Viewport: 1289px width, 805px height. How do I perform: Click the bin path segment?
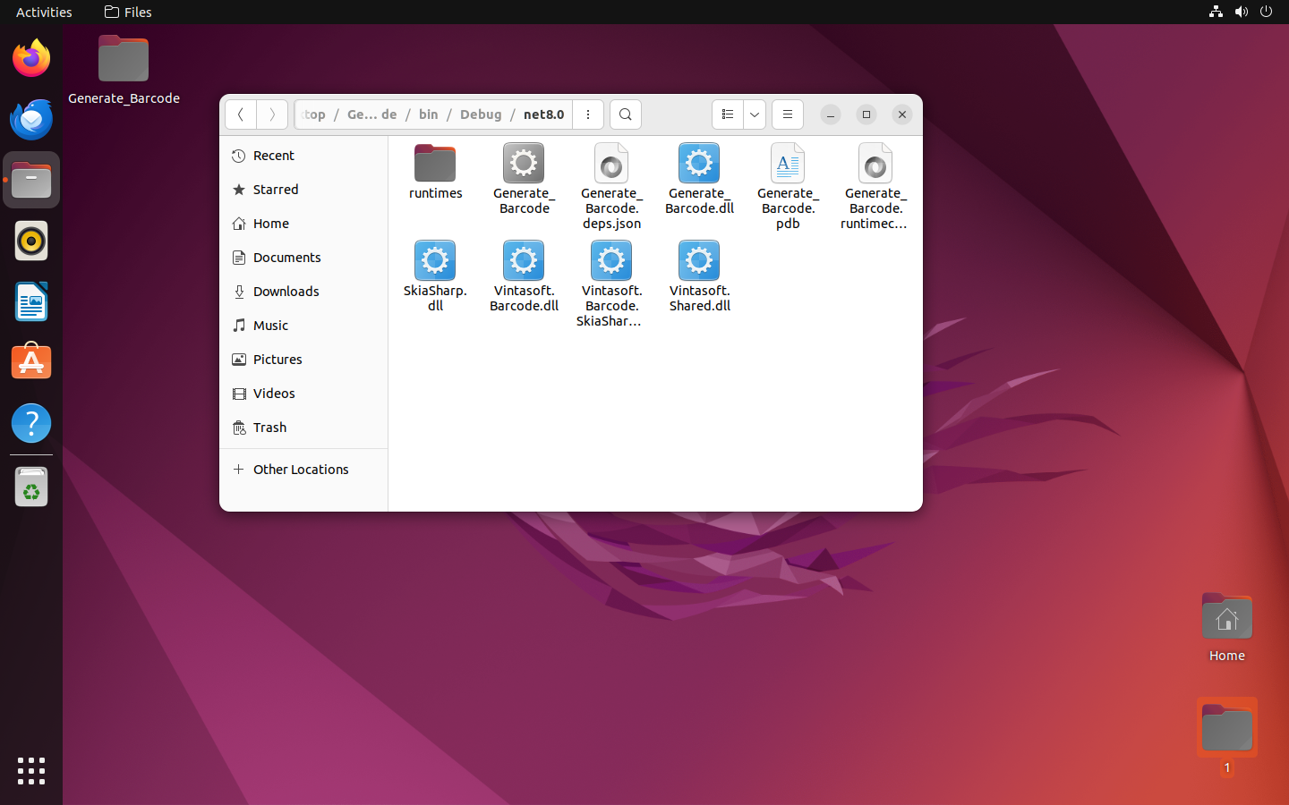(x=429, y=114)
